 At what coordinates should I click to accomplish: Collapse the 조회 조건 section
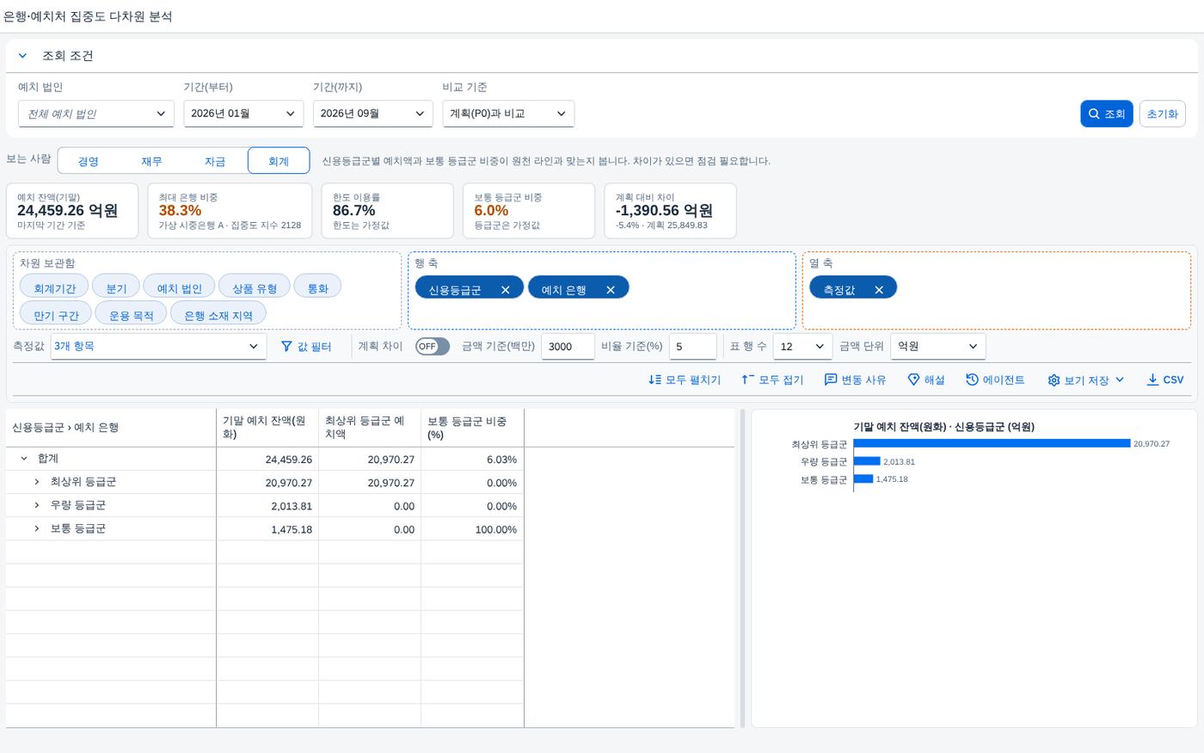point(22,56)
